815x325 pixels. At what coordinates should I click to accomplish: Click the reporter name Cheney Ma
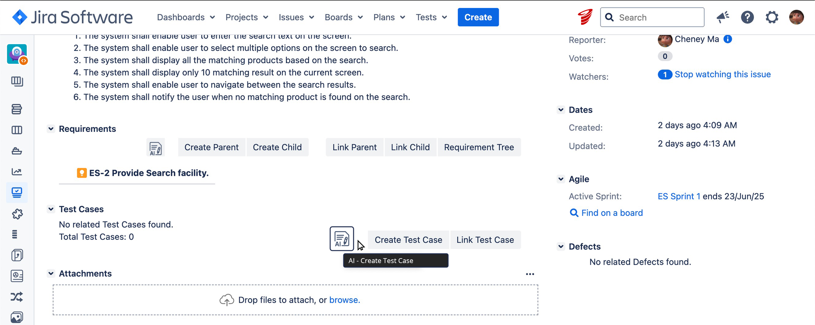[697, 39]
